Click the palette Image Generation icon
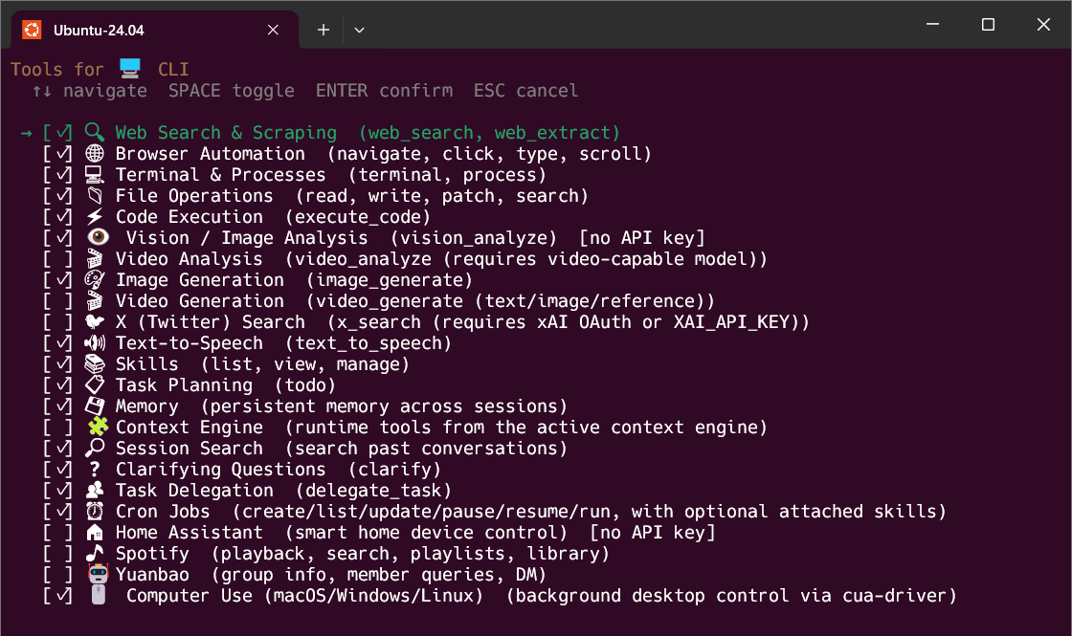This screenshot has width=1072, height=636. [x=95, y=280]
